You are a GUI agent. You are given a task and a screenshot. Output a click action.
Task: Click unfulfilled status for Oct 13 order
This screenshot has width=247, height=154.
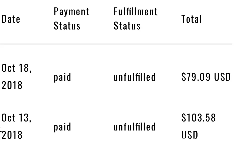tap(135, 127)
